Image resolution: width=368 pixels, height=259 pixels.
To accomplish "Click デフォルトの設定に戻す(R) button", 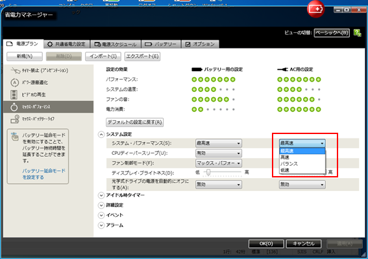I will tap(135, 122).
